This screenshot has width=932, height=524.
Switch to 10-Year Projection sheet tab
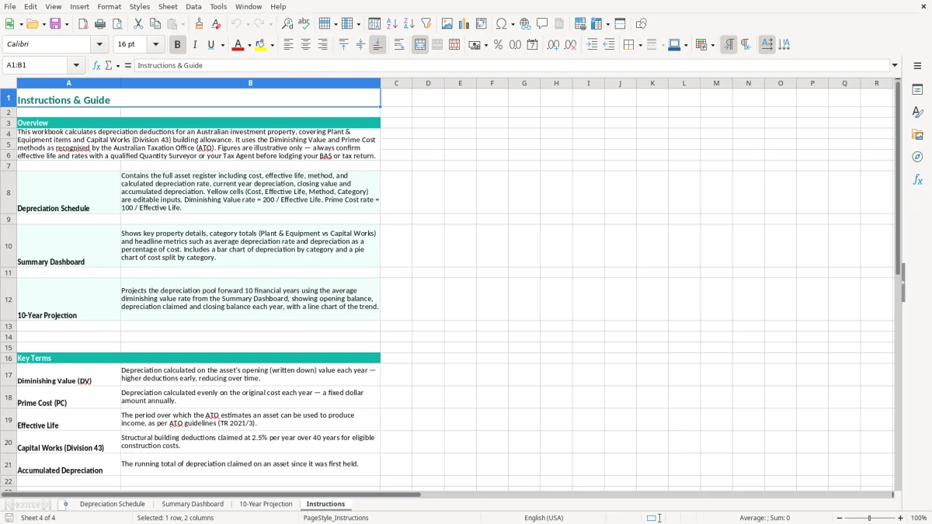(x=266, y=505)
